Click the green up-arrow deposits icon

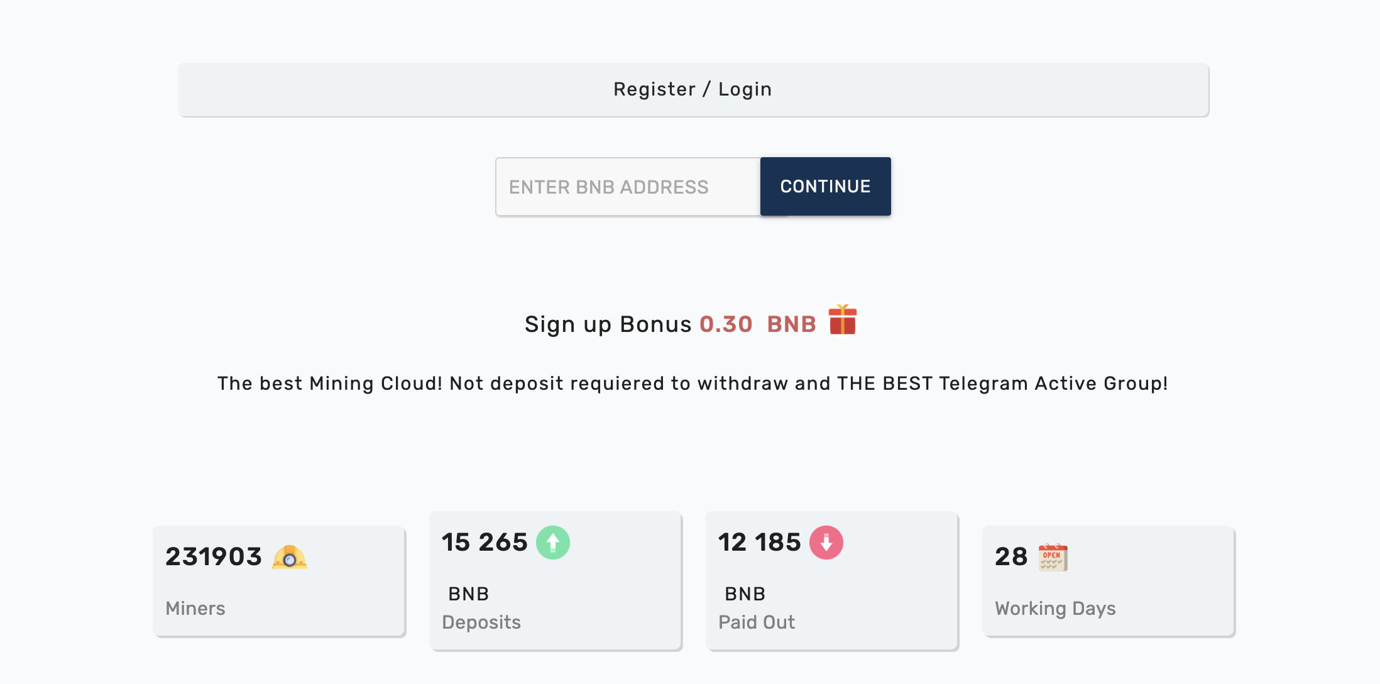(552, 543)
